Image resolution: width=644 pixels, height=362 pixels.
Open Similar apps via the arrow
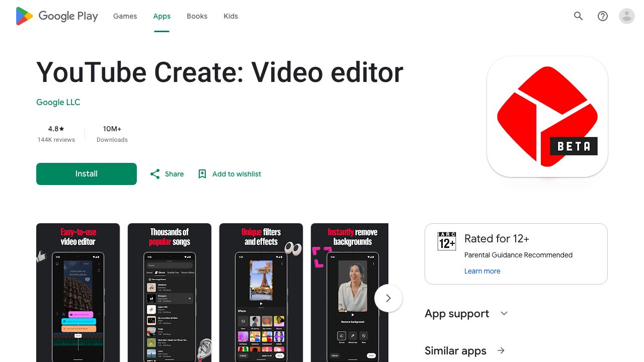coord(501,350)
